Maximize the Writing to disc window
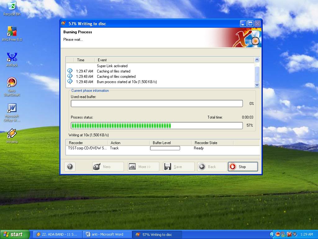Screen dimensions: 318x239 (x=251, y=24)
